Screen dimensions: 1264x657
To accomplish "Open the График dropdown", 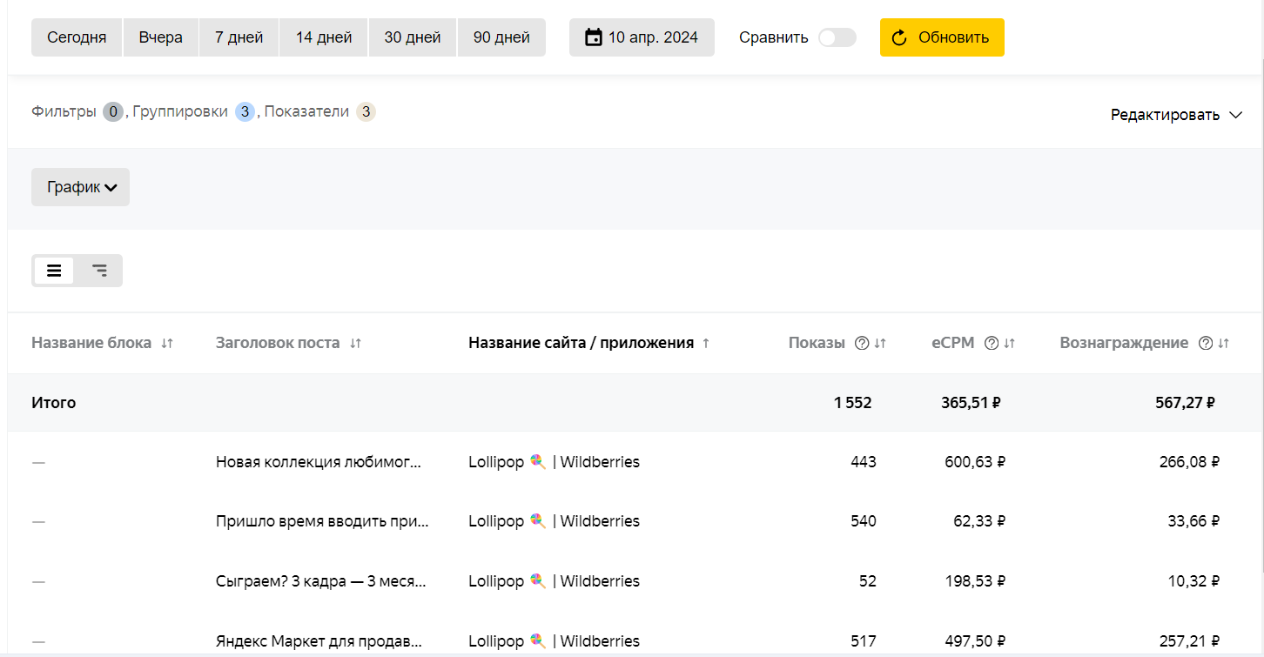I will (x=80, y=187).
